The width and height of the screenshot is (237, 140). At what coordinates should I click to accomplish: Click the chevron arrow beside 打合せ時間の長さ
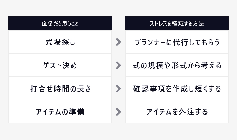click(118, 88)
